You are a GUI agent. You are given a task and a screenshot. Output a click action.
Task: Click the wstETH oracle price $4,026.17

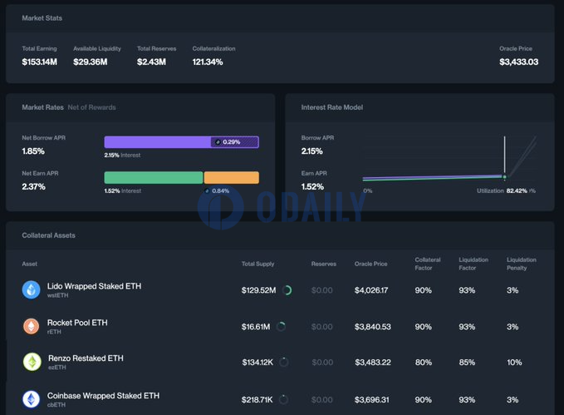point(371,290)
